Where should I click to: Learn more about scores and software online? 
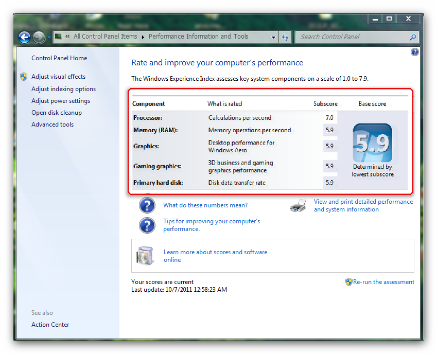coord(216,256)
